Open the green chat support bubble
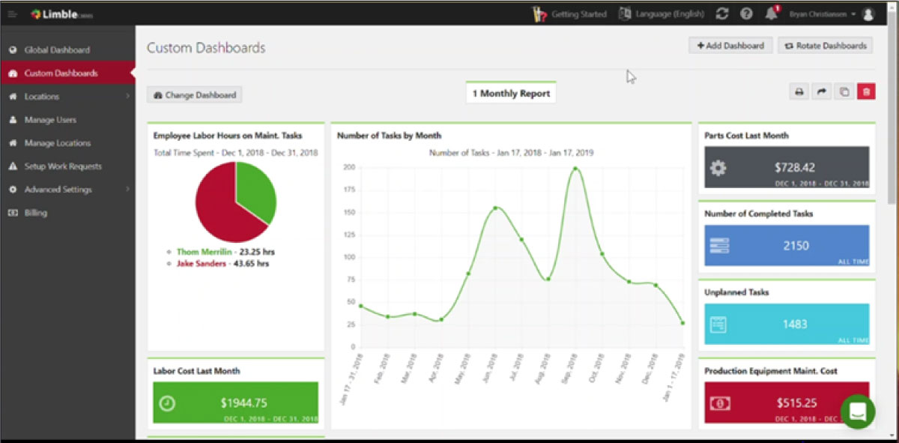 (x=857, y=412)
